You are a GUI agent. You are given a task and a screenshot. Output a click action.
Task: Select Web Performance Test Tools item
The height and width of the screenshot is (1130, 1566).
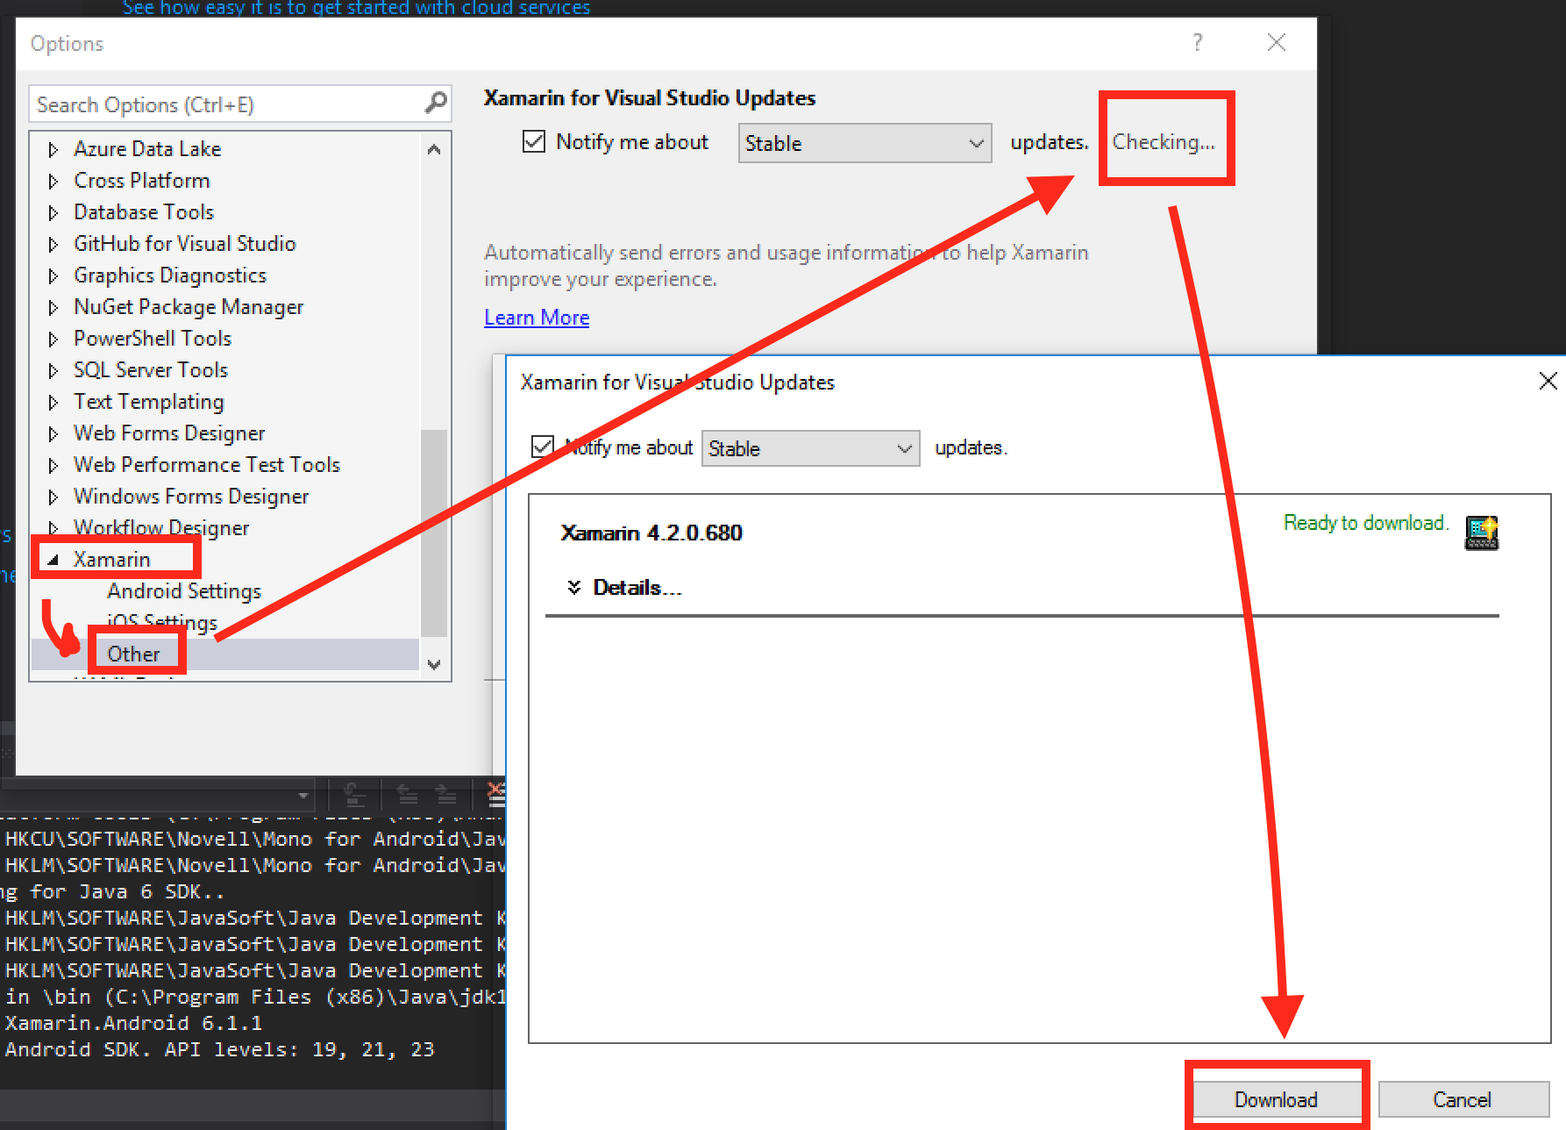coord(207,464)
